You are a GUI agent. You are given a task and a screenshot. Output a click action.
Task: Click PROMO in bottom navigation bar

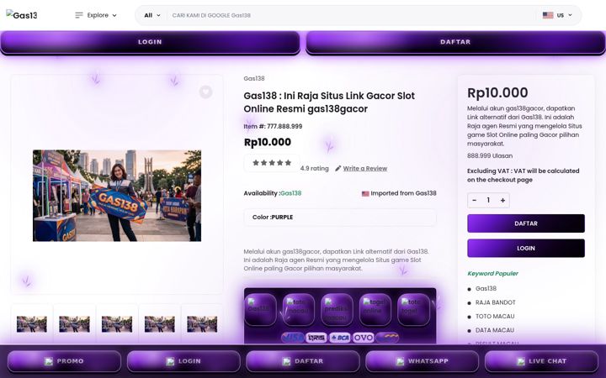pos(64,361)
